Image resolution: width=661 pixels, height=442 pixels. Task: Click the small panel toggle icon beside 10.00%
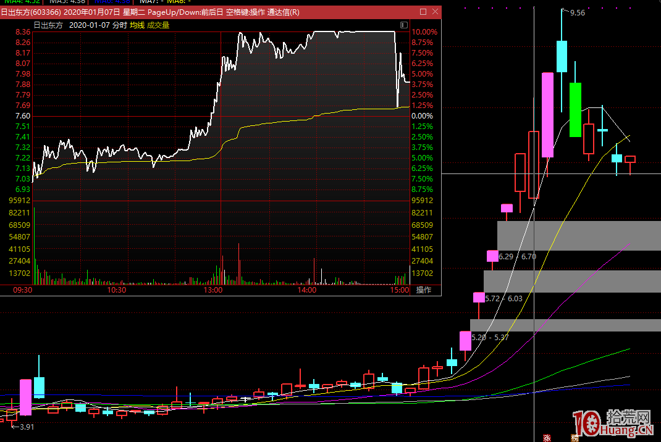coord(404,25)
